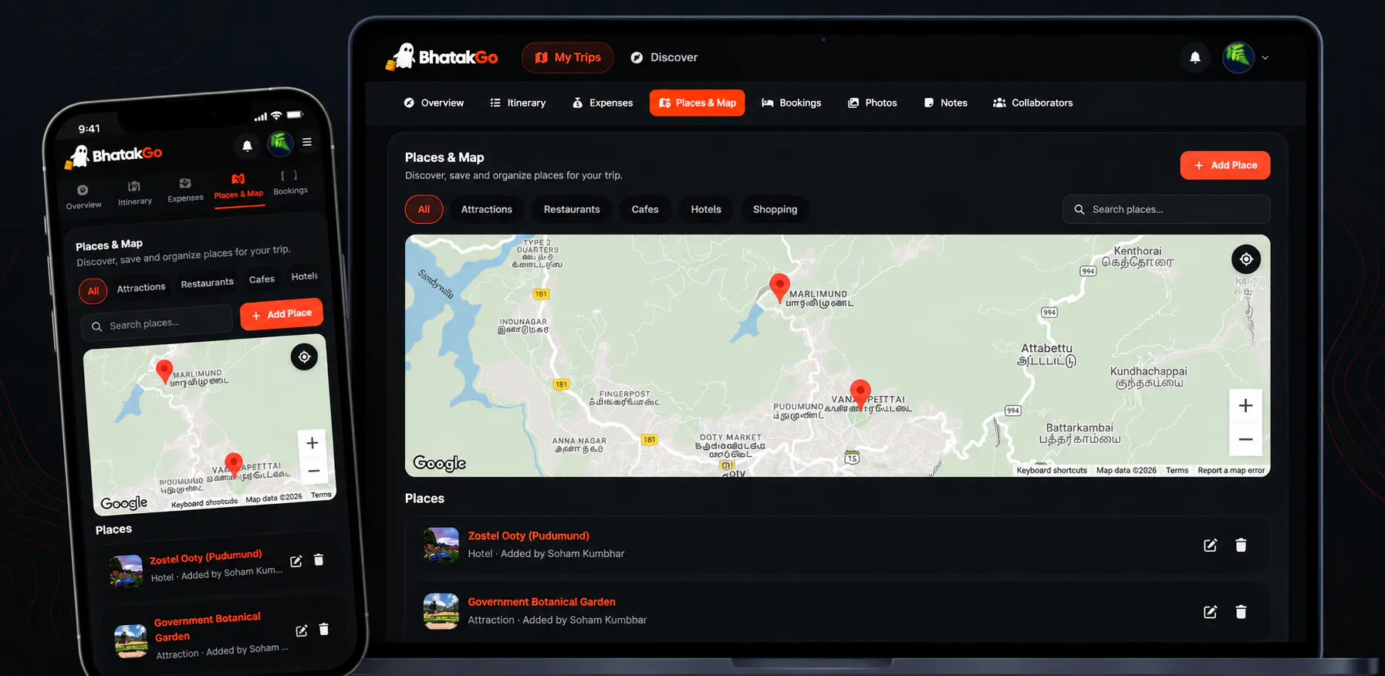Open the profile avatar on the laptop
This screenshot has height=676, width=1385.
(x=1238, y=57)
